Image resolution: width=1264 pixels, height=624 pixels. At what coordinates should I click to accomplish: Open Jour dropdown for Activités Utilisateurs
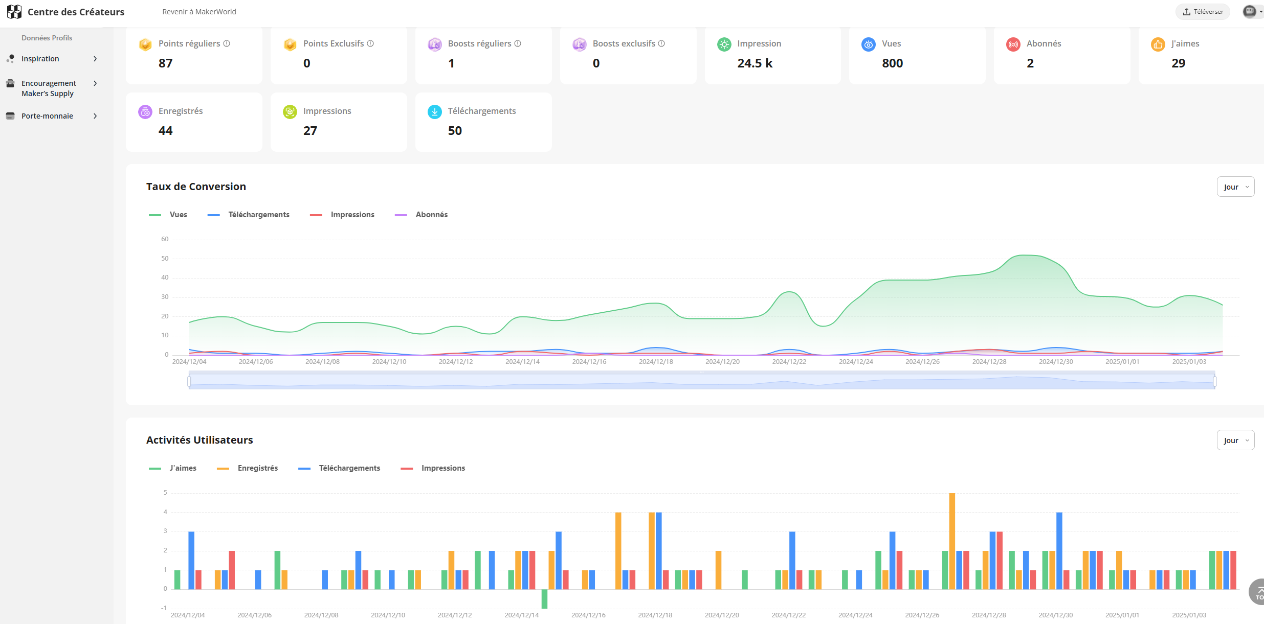point(1235,441)
